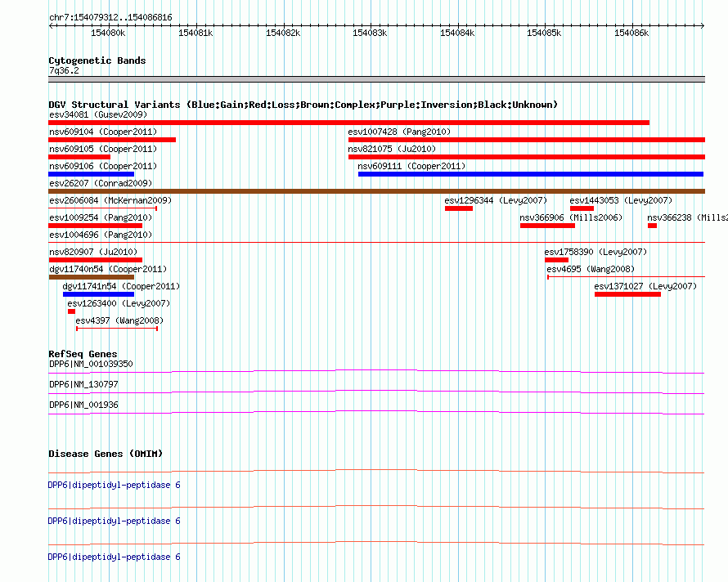Select the nsv366238 small red bar

(x=652, y=226)
